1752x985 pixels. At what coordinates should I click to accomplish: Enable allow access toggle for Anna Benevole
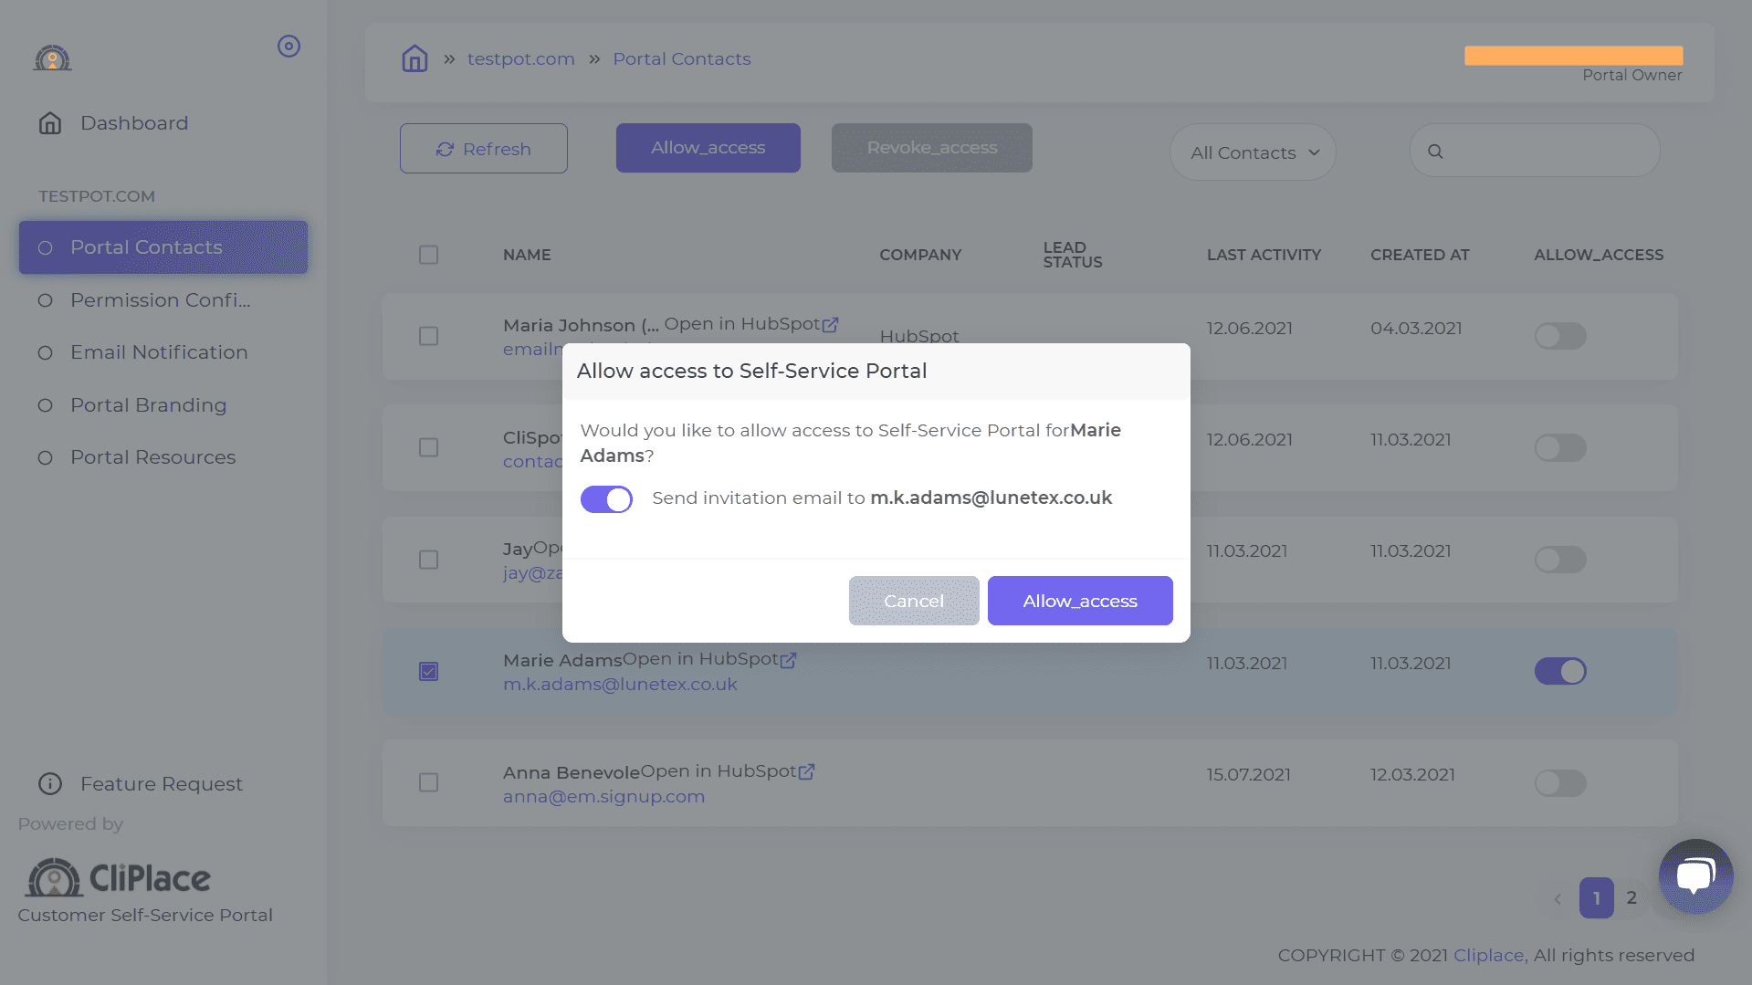coord(1560,782)
